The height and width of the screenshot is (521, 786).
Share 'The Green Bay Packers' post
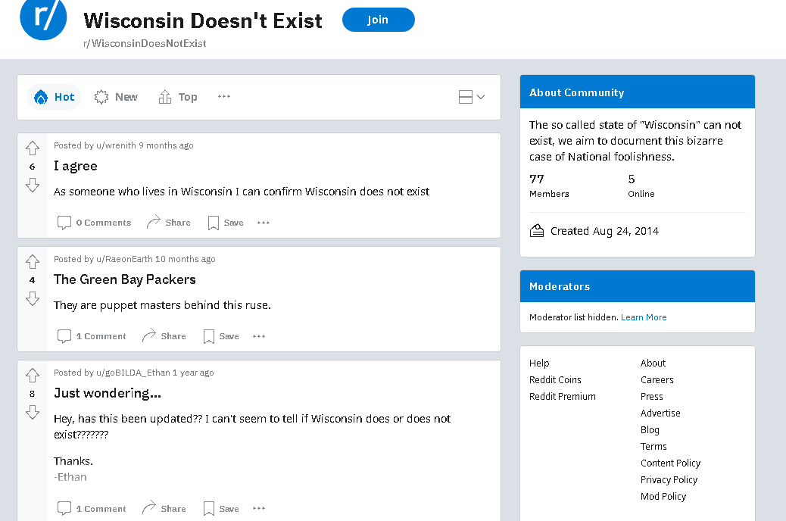click(x=164, y=336)
